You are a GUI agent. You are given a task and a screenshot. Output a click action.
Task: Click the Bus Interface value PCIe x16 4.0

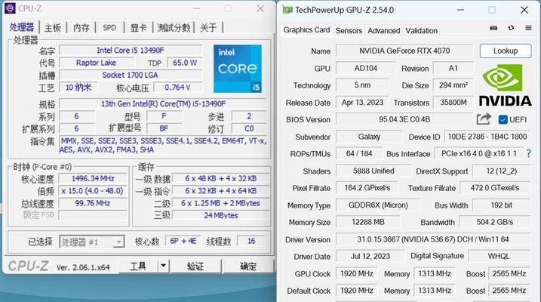pos(479,153)
